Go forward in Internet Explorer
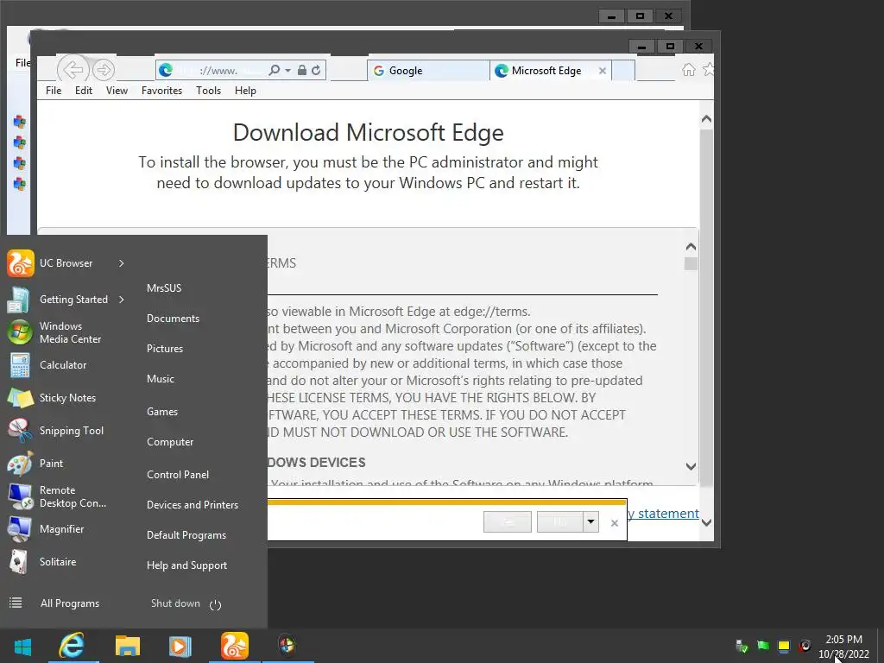884x663 pixels. click(104, 70)
